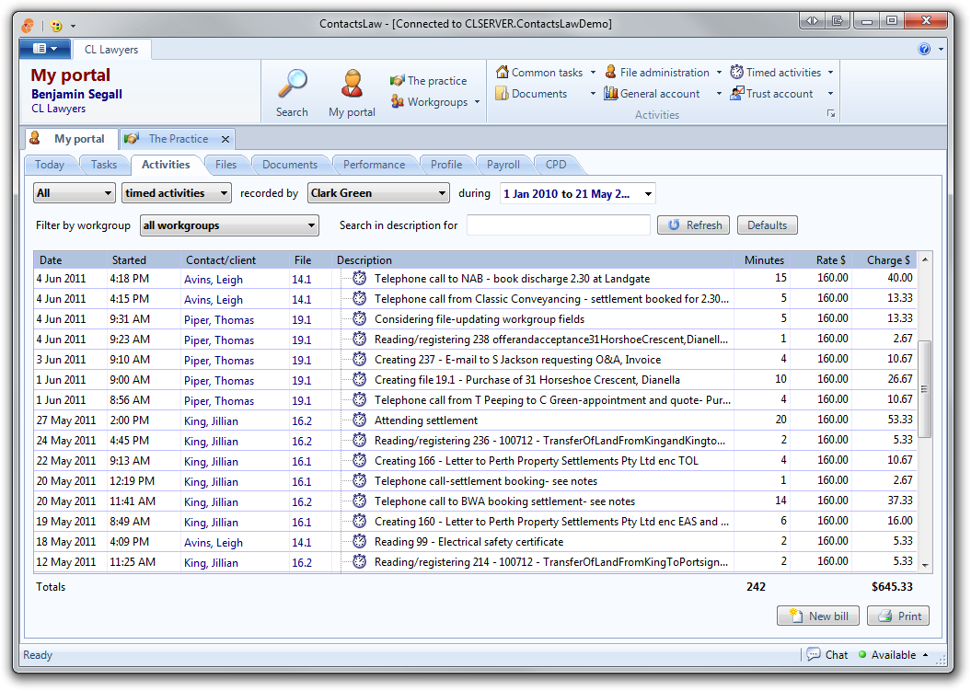Image resolution: width=971 pixels, height=691 pixels.
Task: Click the Trust account icon
Action: pos(736,94)
